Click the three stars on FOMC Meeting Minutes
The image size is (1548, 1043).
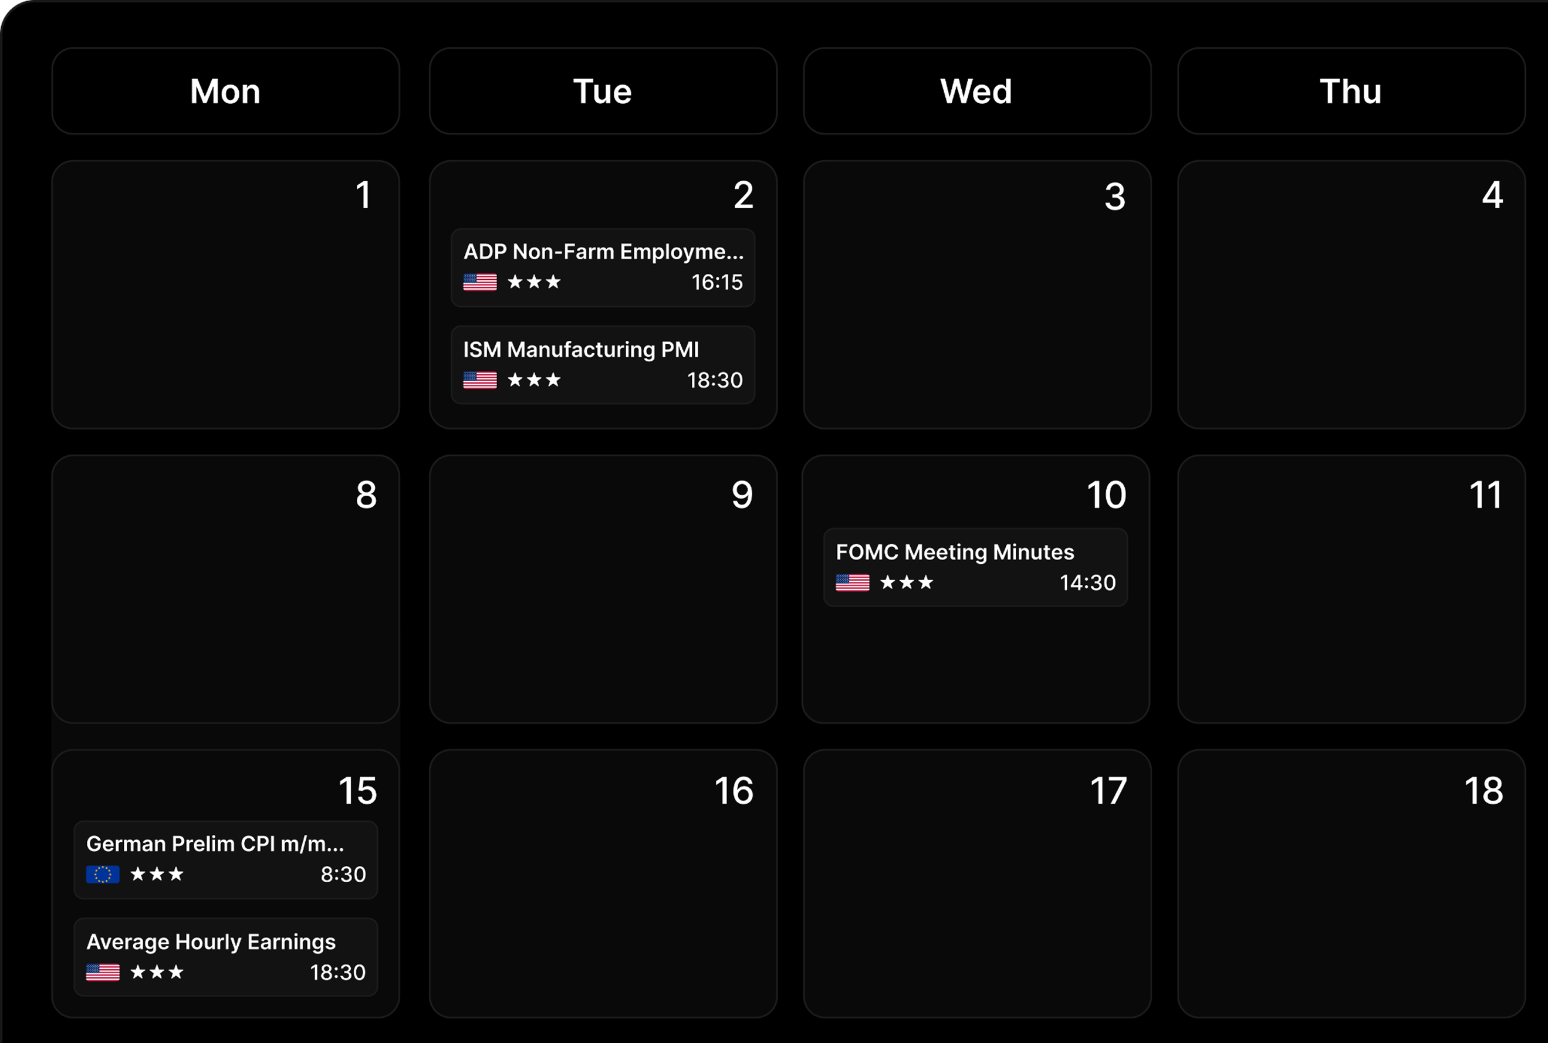coord(906,583)
